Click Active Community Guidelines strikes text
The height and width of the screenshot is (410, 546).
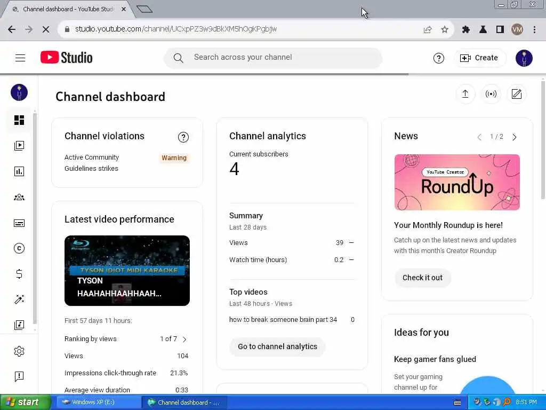(x=92, y=163)
